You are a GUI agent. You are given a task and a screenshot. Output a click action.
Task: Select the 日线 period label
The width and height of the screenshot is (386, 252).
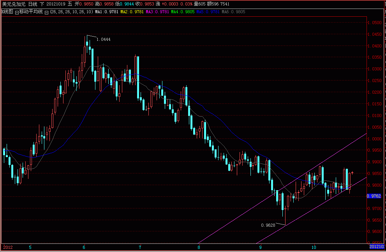32,4
